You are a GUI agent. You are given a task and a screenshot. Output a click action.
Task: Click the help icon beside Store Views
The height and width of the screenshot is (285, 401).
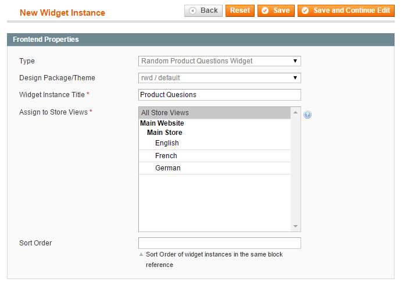click(x=307, y=115)
